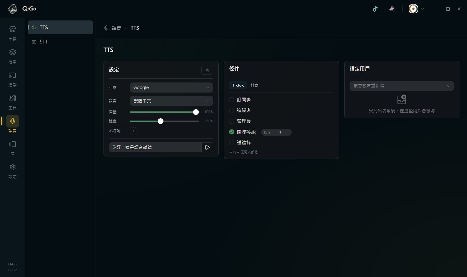Click the 語音 breadcrumb microphone icon
Viewport: 467px width, 277px height.
(106, 28)
